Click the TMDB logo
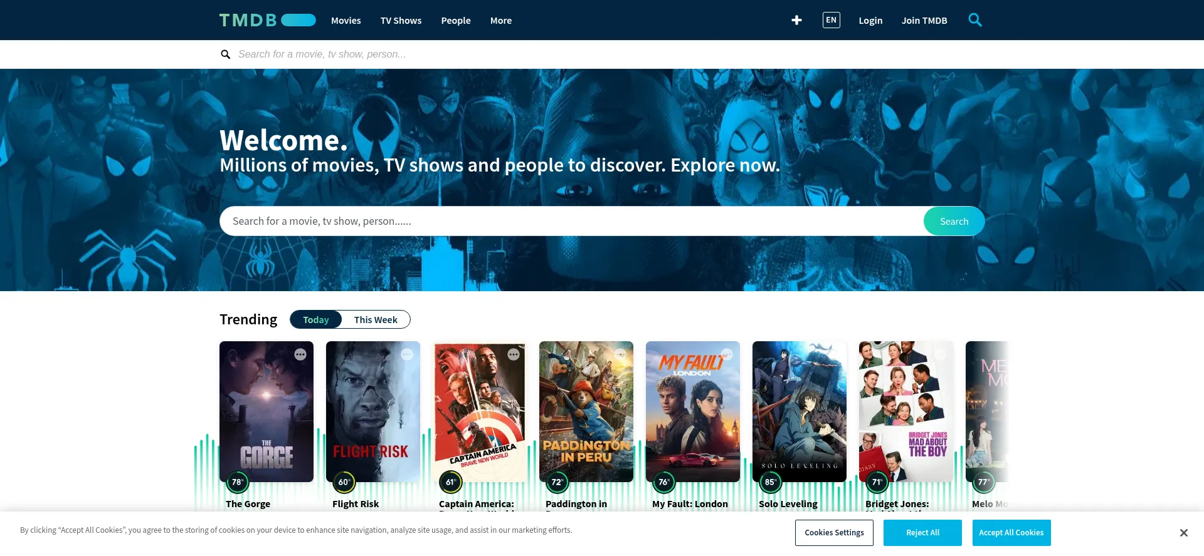Viewport: 1204px width, 556px height. tap(268, 20)
